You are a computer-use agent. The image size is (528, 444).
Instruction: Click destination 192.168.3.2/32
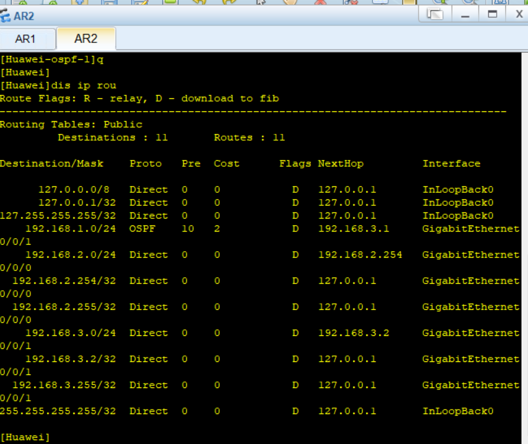[71, 359]
